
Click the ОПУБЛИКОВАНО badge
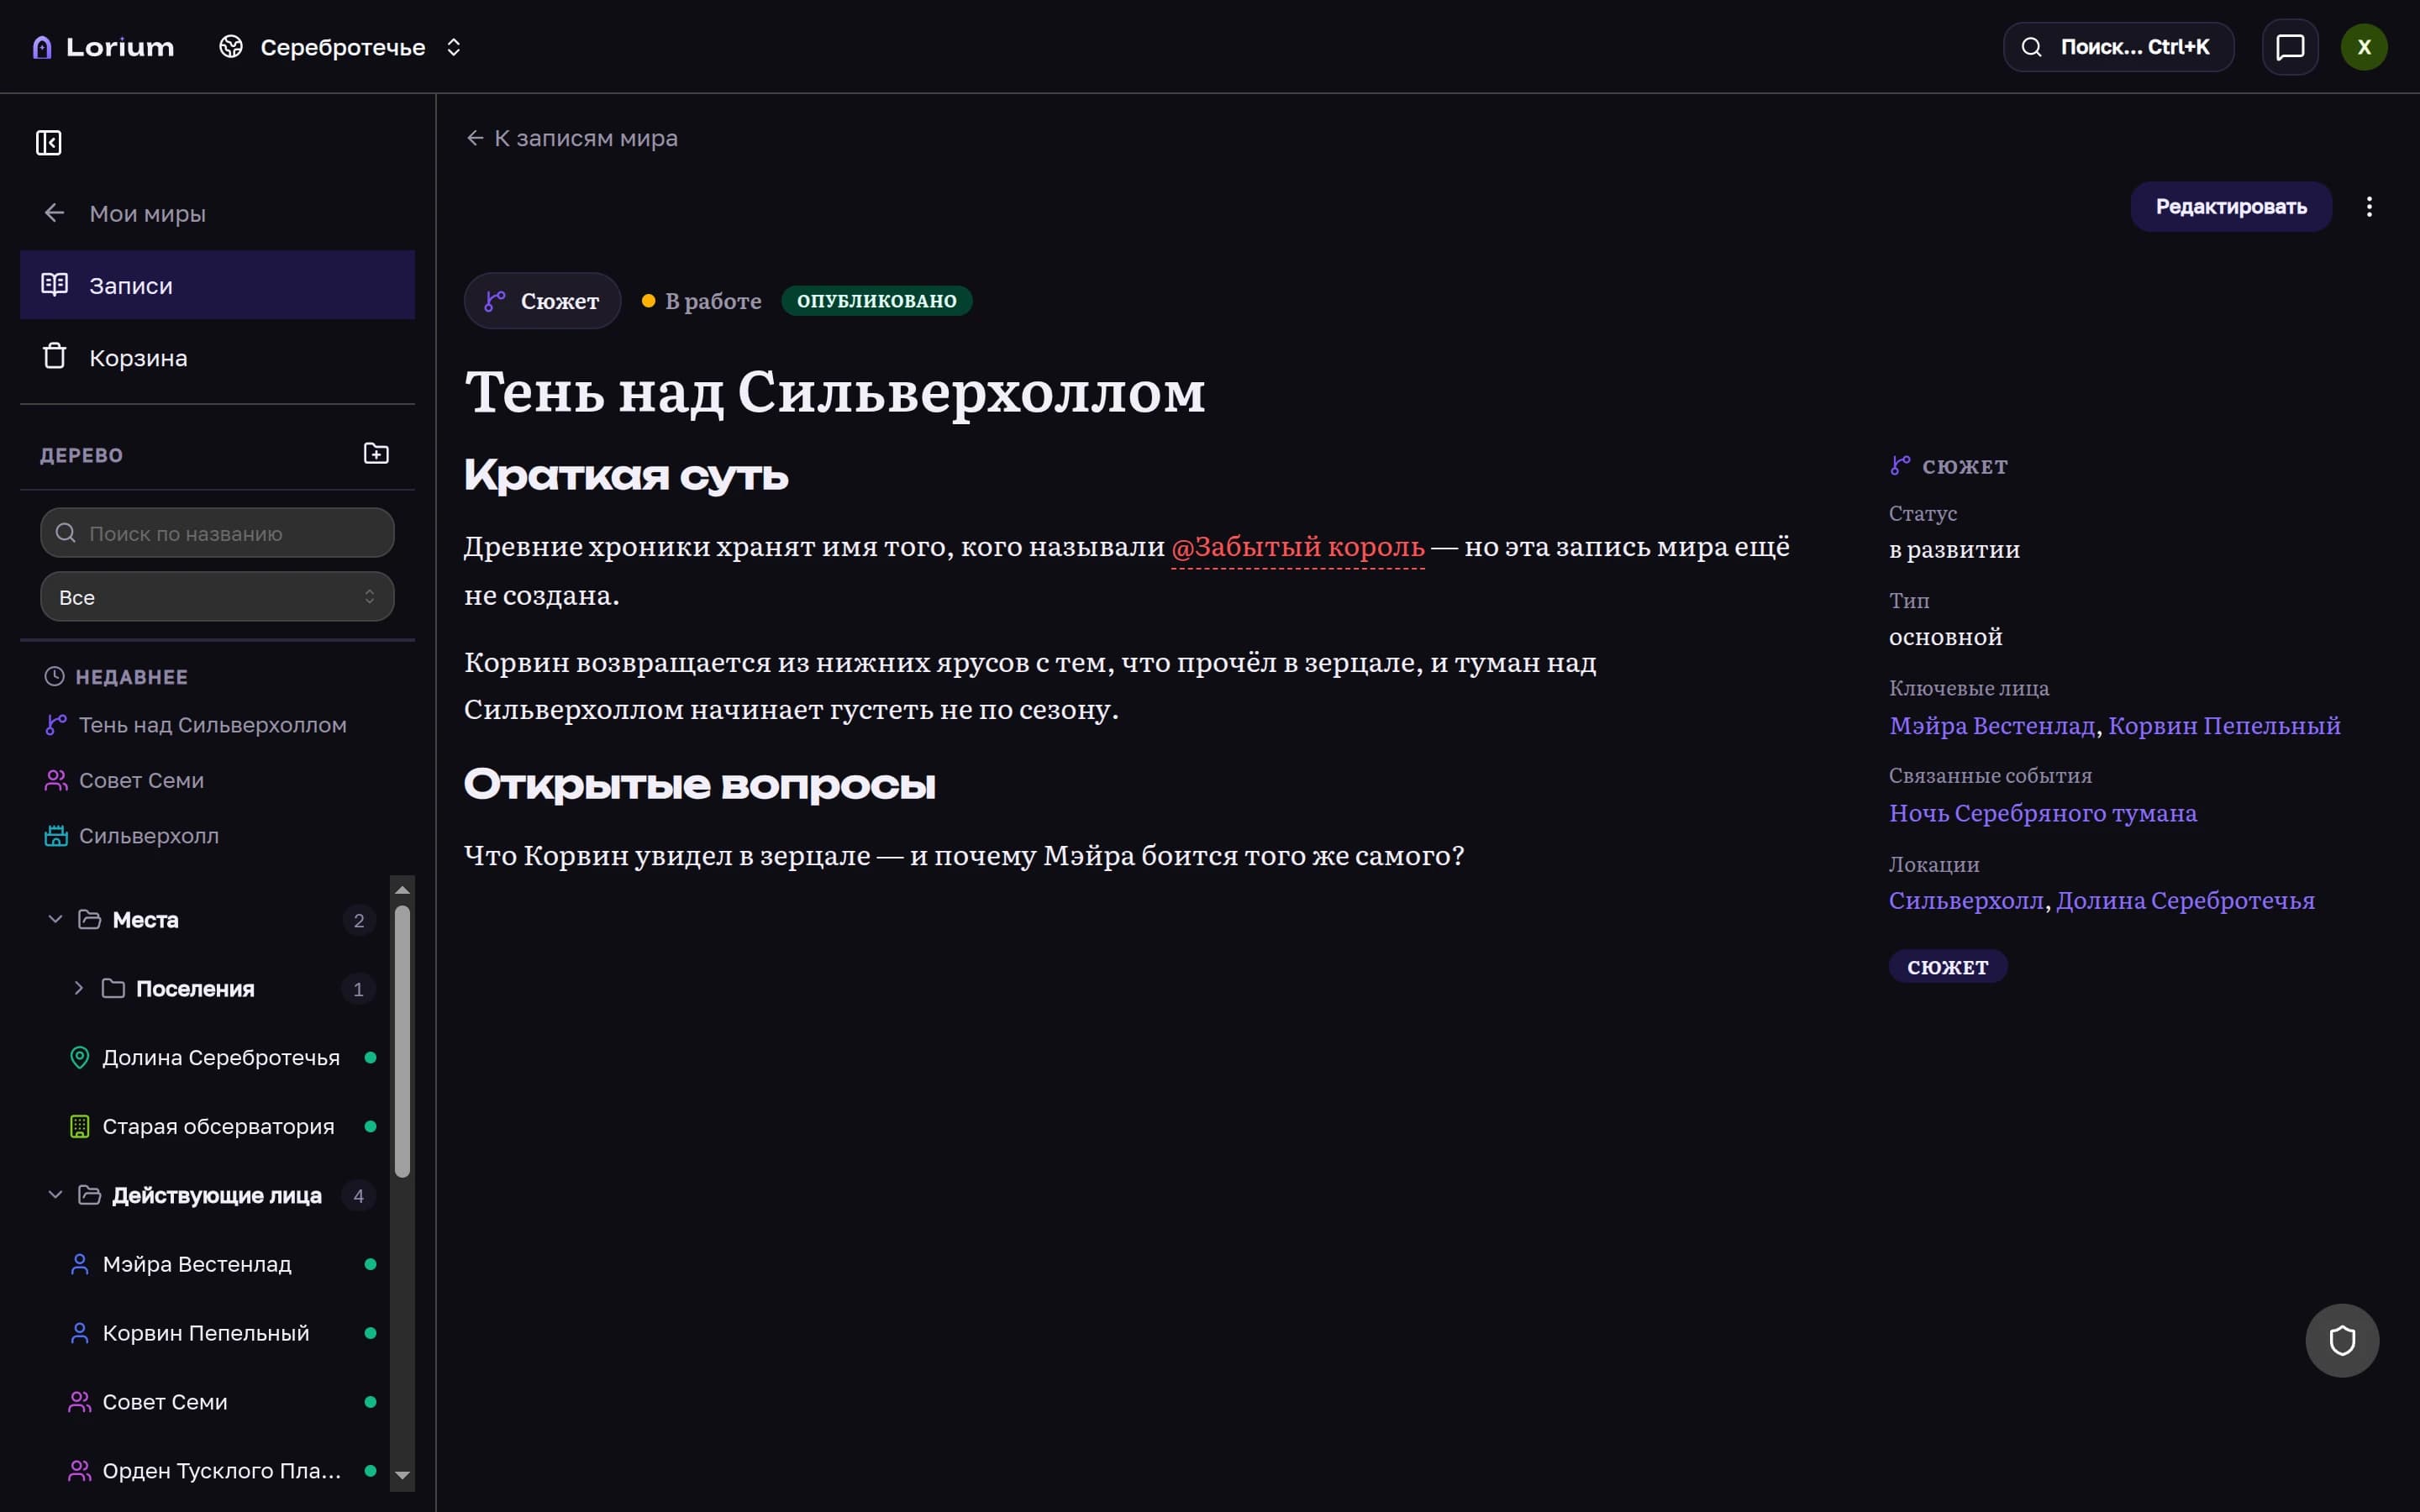pos(876,301)
